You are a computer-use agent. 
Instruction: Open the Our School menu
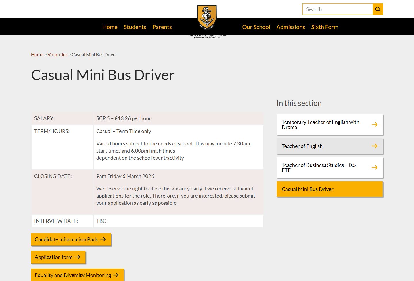[x=256, y=27]
